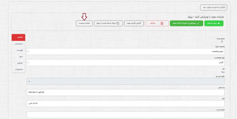Screen dimensions: 237x119
Task: Toggle the منتشر شده published switch
Action: [x=220, y=42]
